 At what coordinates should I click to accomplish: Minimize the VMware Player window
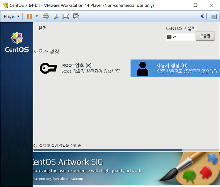[x=179, y=5]
